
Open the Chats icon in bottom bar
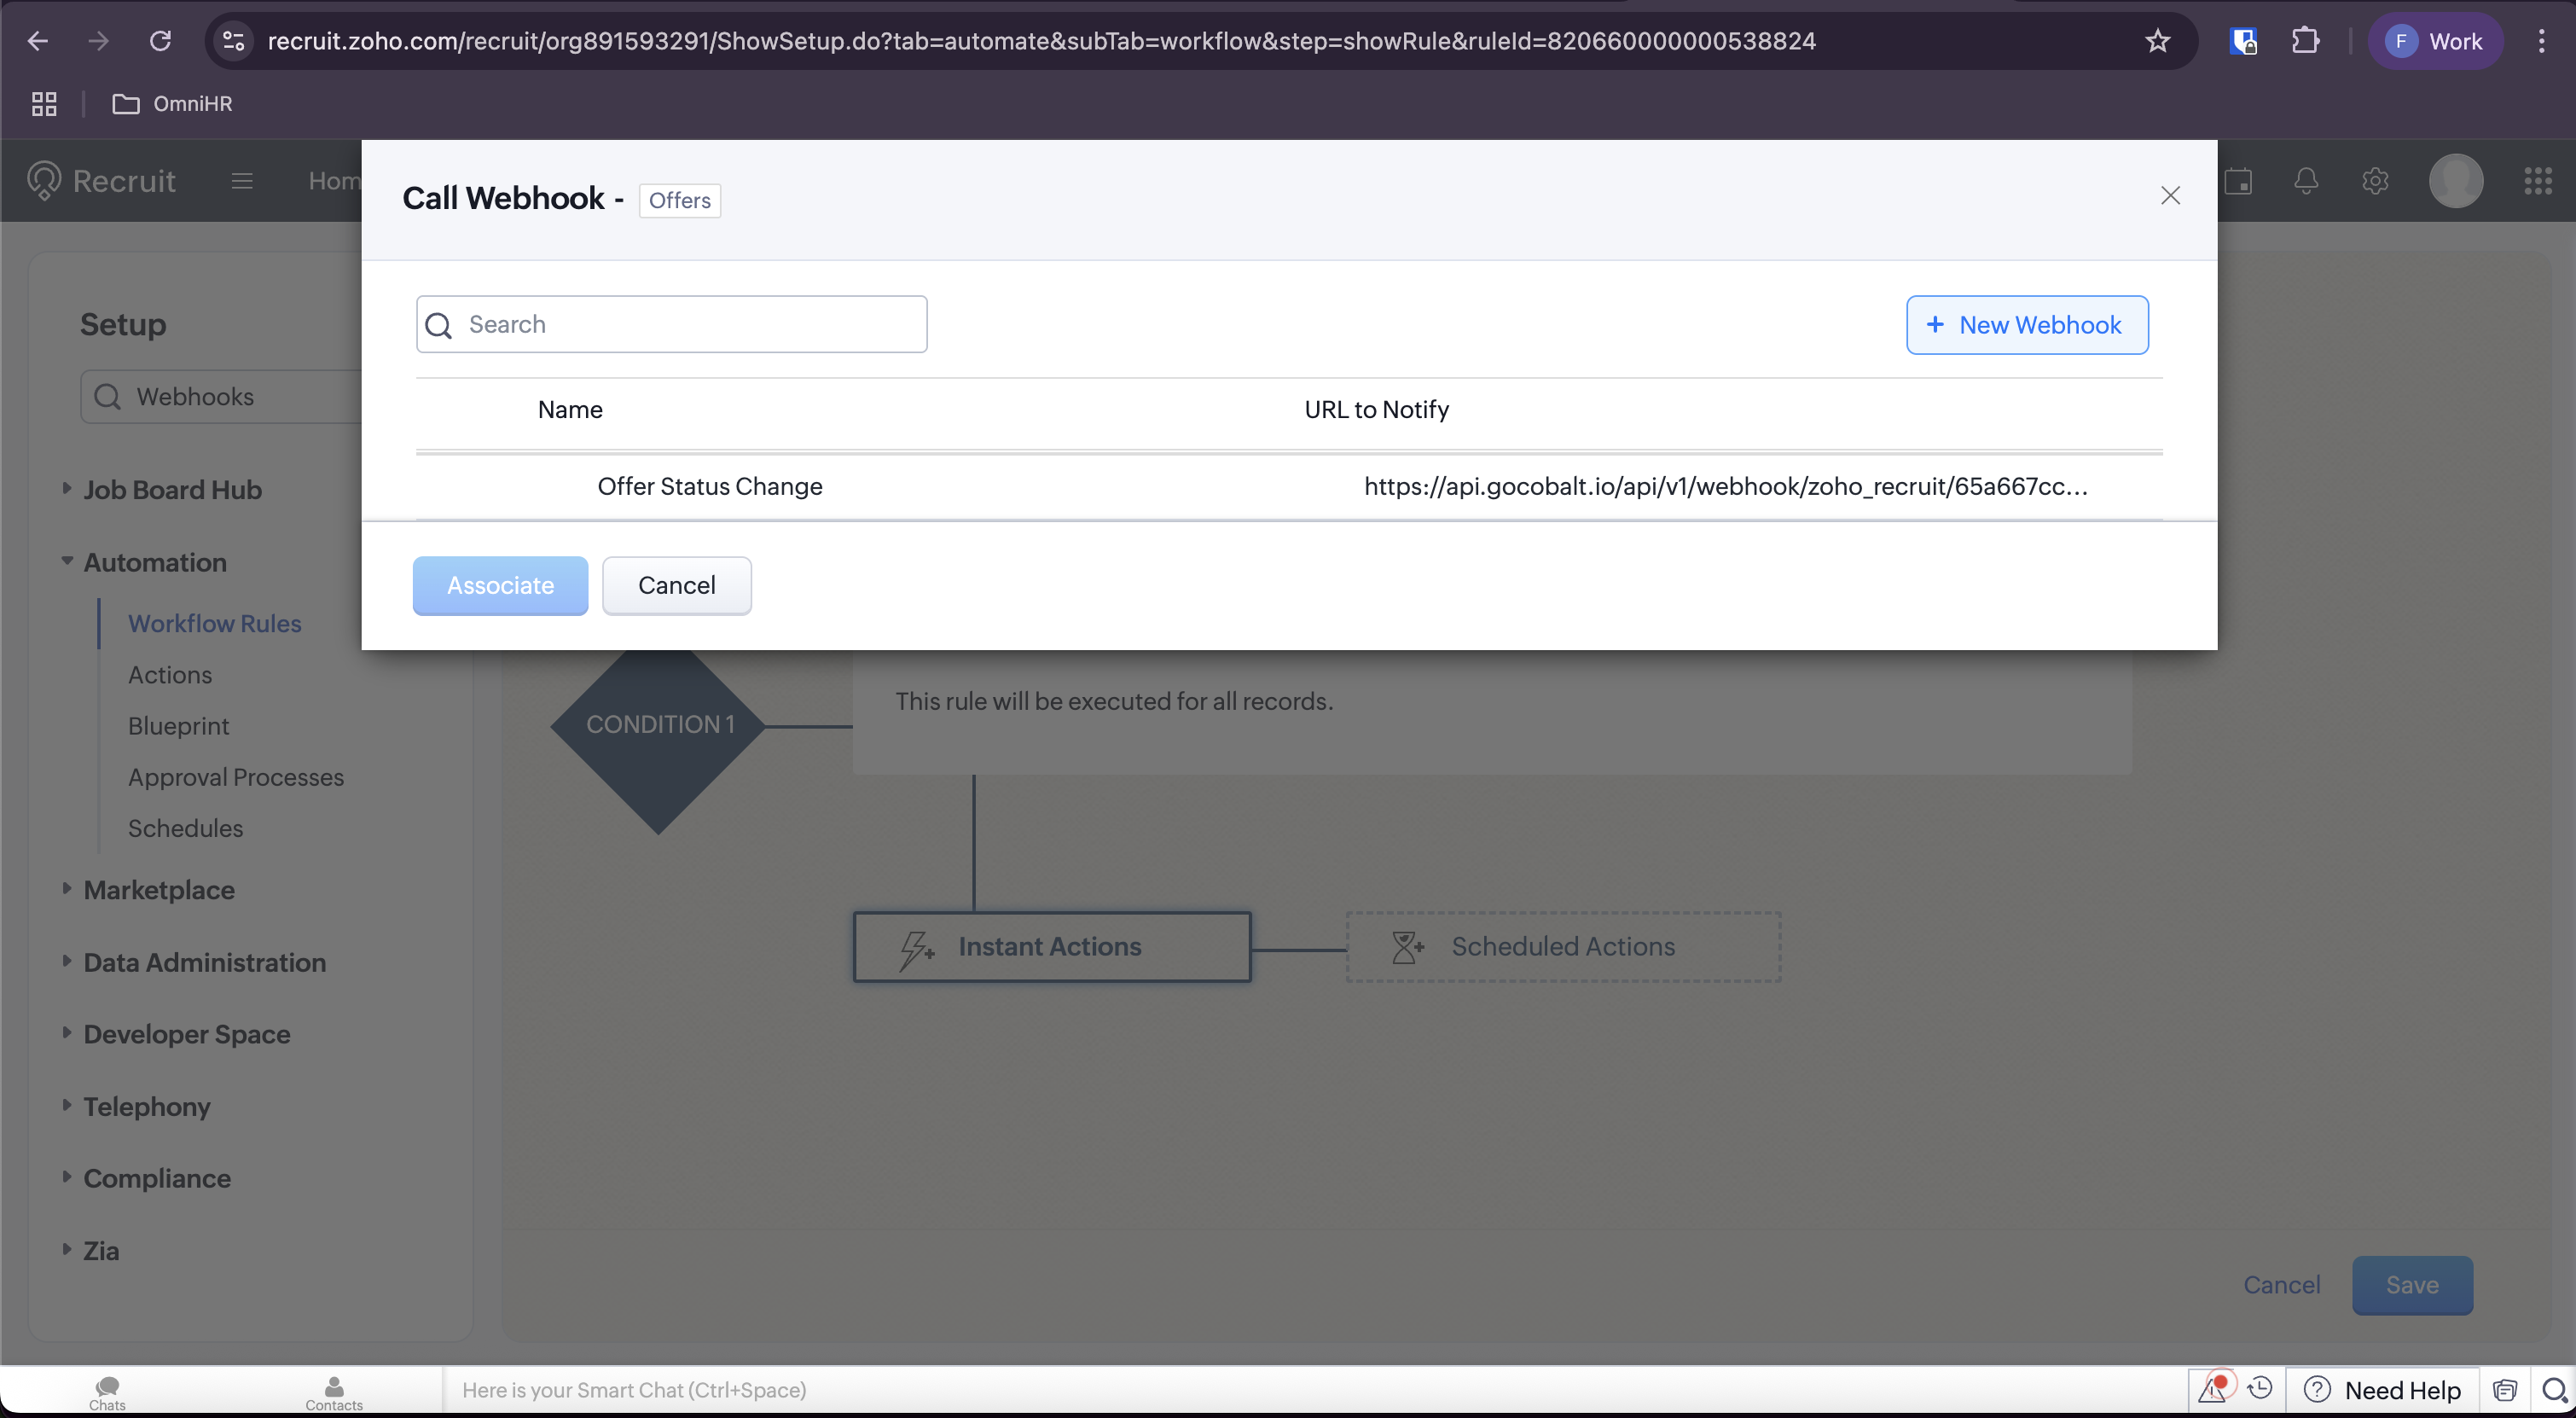[x=107, y=1391]
